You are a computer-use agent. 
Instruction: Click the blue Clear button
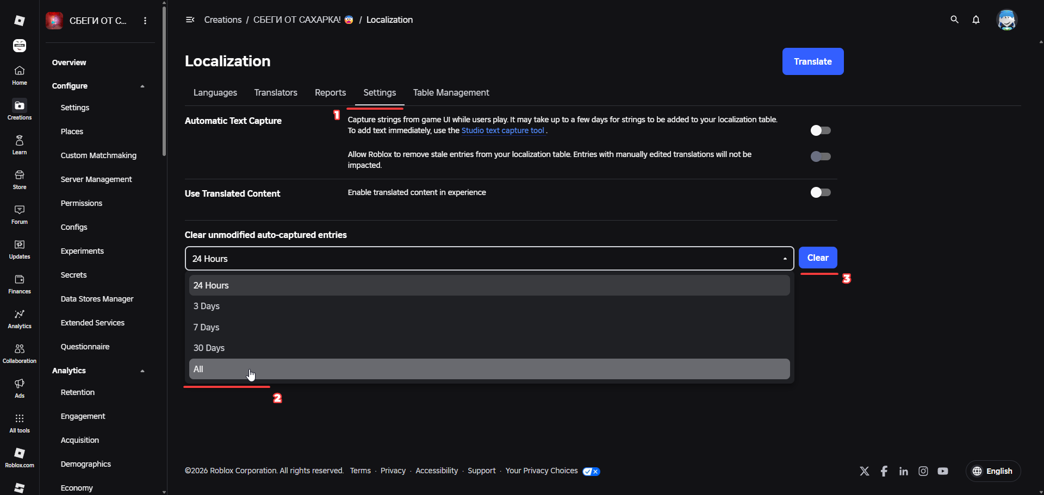pos(818,258)
